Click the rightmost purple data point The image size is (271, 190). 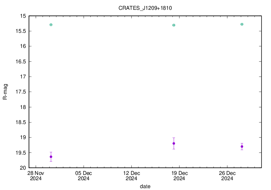pyautogui.click(x=242, y=147)
